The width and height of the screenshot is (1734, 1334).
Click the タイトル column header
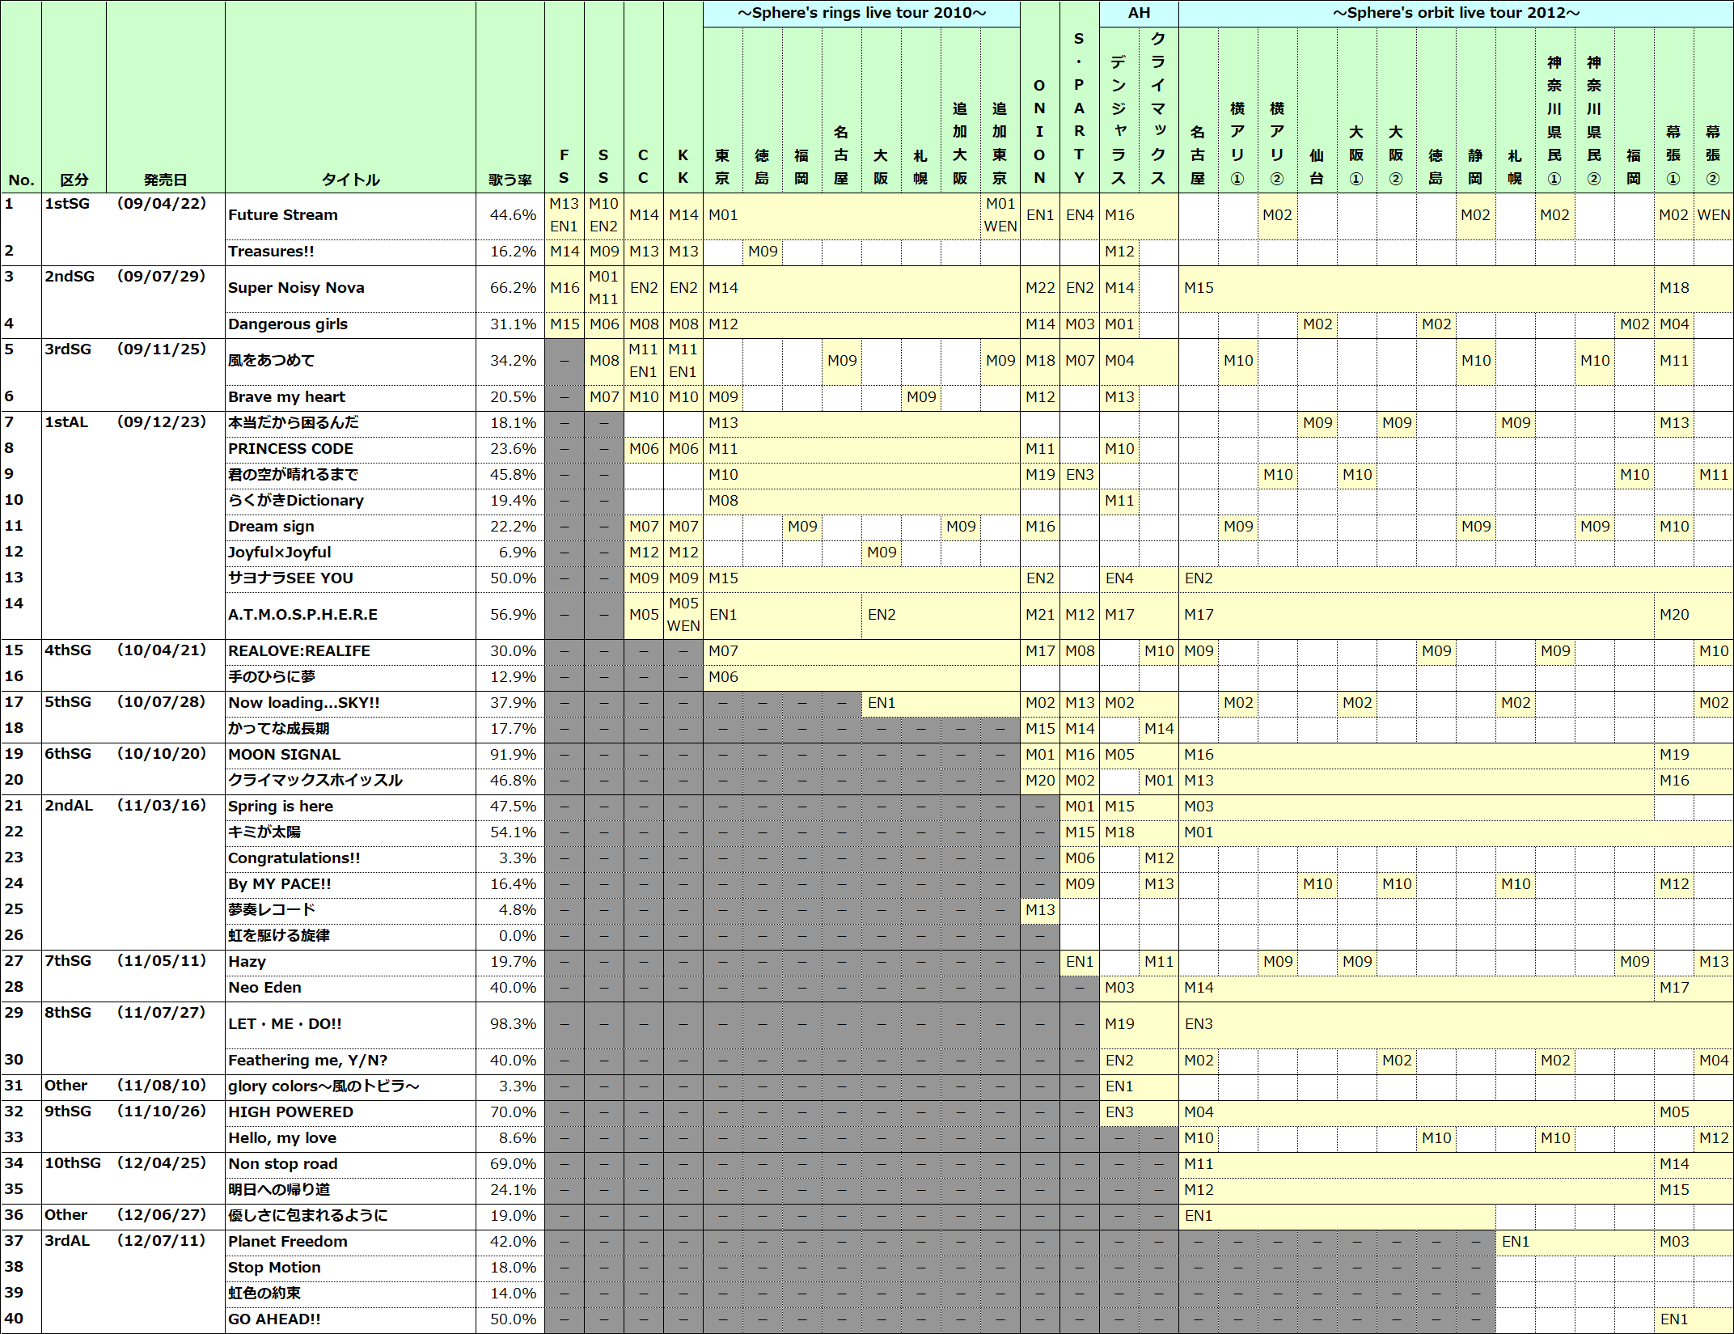pos(349,180)
